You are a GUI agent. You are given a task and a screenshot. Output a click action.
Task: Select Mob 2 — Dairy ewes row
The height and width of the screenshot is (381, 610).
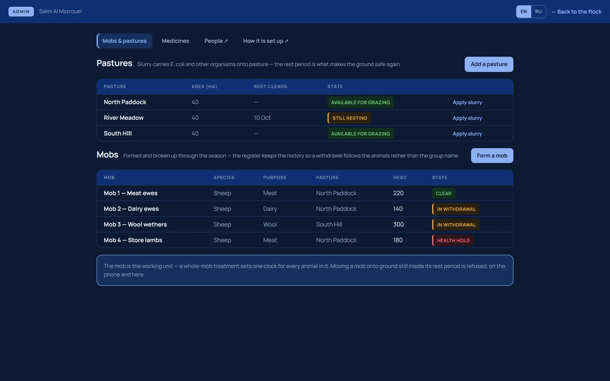[305, 209]
